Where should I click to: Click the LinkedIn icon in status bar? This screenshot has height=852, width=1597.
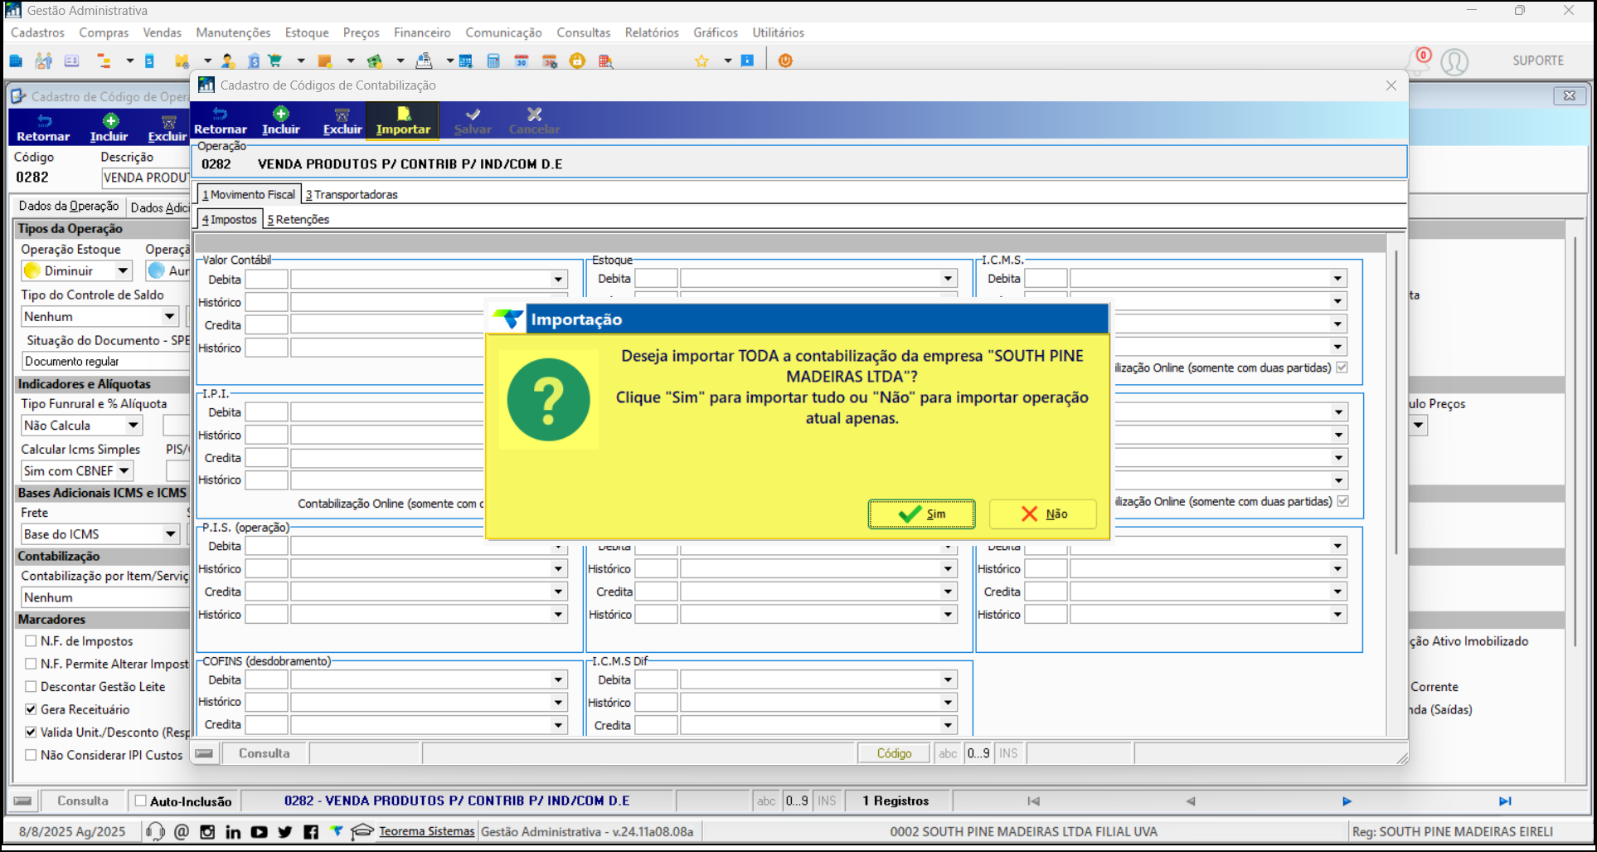(x=233, y=831)
